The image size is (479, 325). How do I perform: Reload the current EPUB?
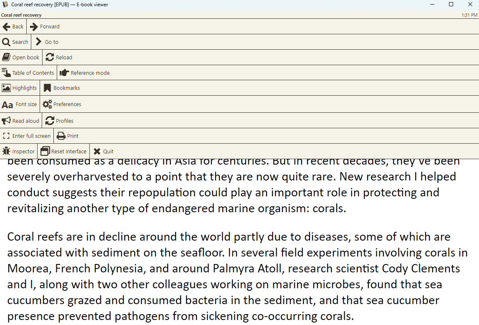(x=59, y=57)
